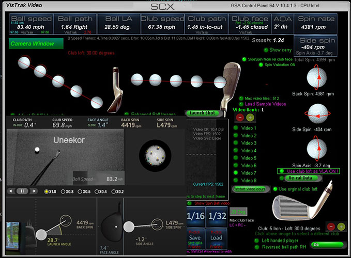Viewport: 351px width, 258px height.
Task: Click the yellow plus Video Bank button
Action: [250, 118]
